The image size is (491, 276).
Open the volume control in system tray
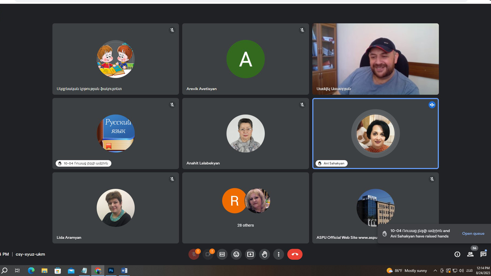461,271
